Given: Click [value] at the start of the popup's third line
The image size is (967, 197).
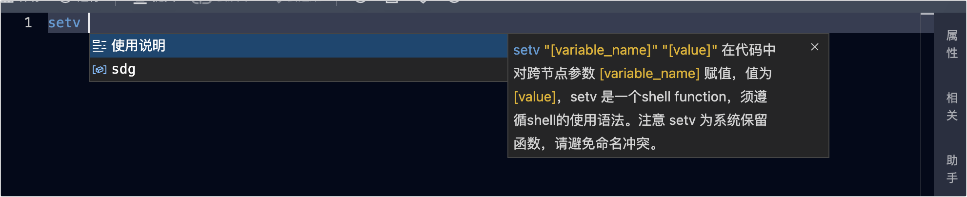Looking at the screenshot, I should [x=534, y=97].
